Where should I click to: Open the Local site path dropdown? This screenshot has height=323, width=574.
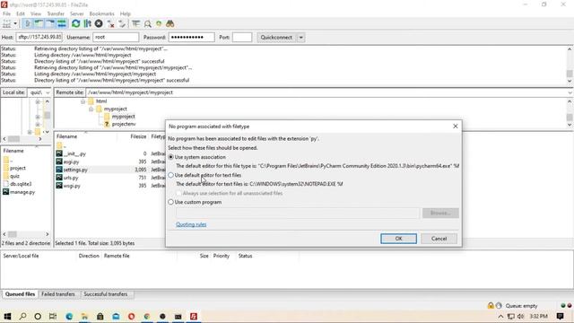tap(48, 92)
